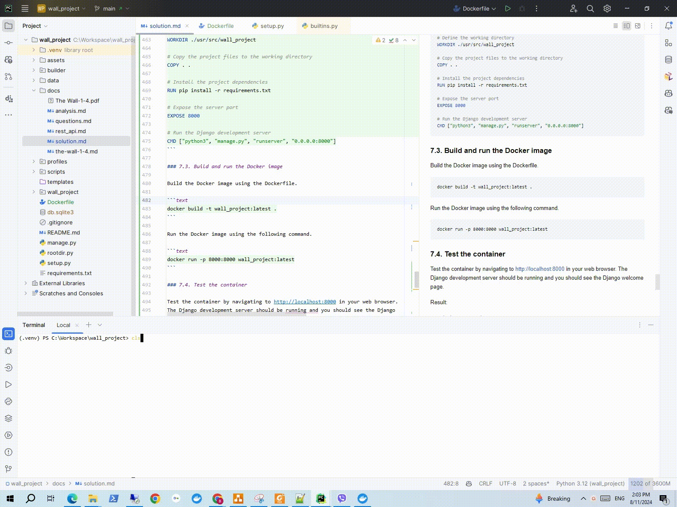677x507 pixels.
Task: Expand the assets folder
Action: click(34, 60)
